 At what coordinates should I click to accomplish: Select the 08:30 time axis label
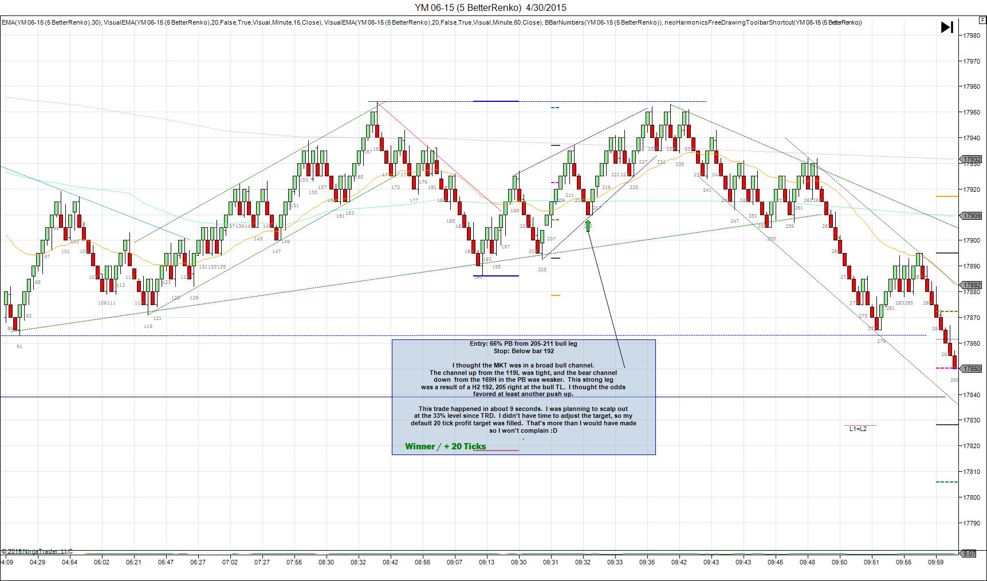click(327, 563)
